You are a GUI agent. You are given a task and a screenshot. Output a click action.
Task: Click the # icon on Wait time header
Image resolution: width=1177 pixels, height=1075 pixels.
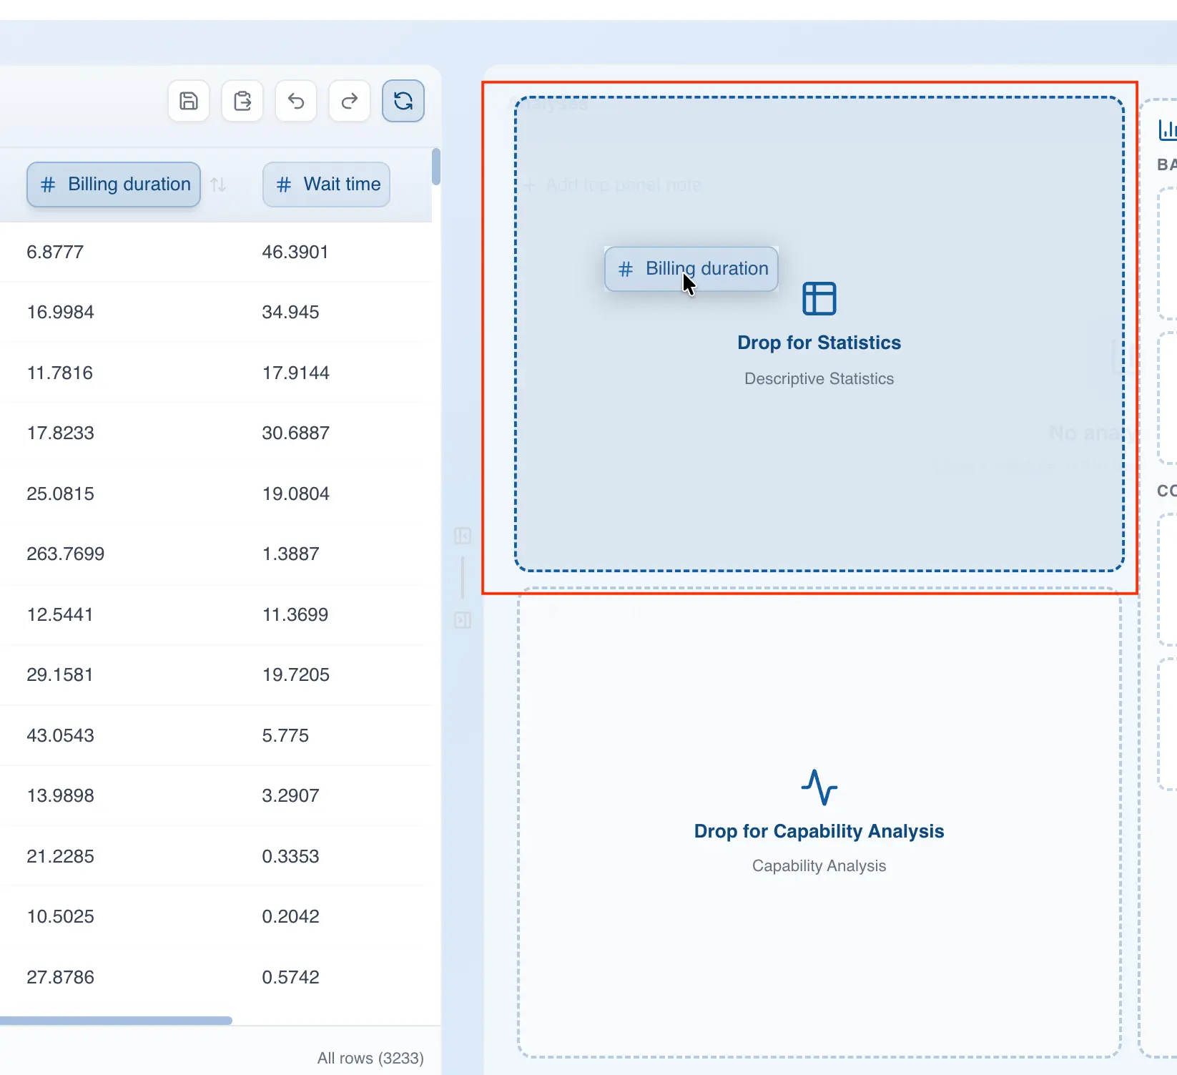[283, 185]
